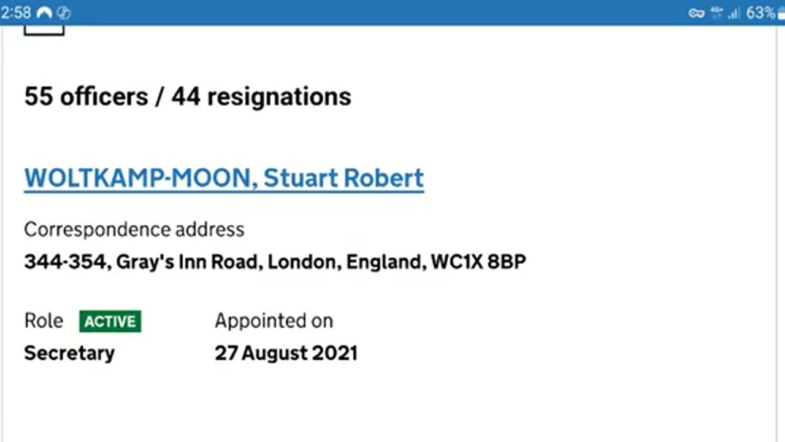The image size is (785, 442).
Task: Click the "Appointed on" label
Action: [274, 321]
